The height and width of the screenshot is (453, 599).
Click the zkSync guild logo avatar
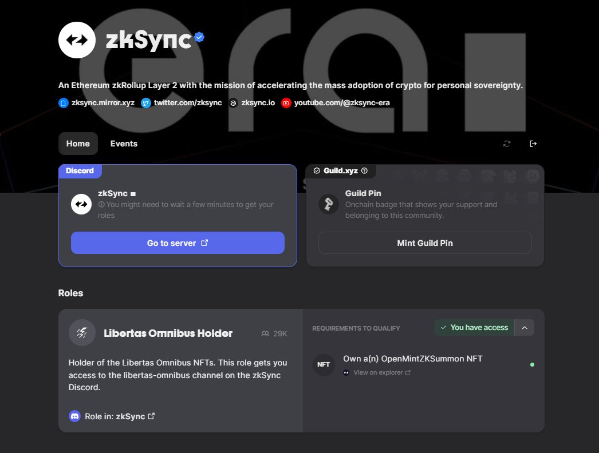[77, 39]
